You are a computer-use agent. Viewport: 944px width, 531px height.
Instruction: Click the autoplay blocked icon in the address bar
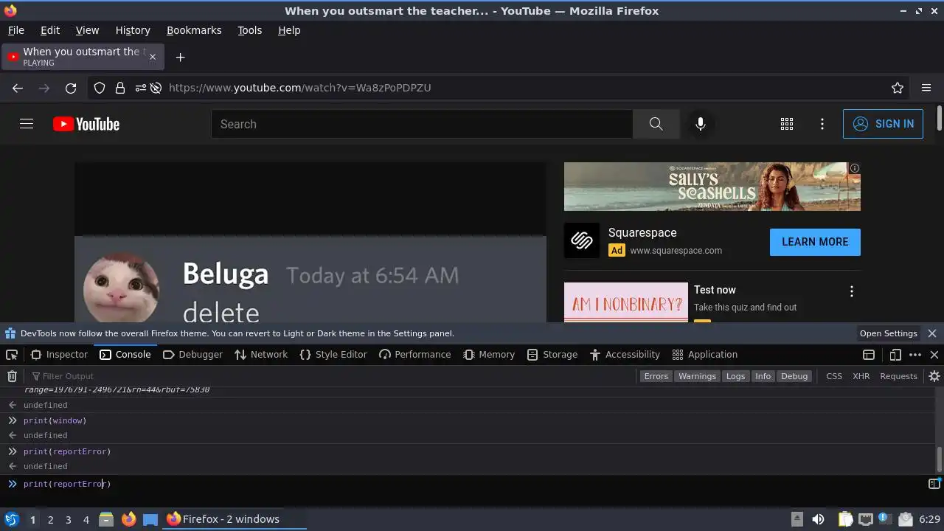pyautogui.click(x=156, y=88)
